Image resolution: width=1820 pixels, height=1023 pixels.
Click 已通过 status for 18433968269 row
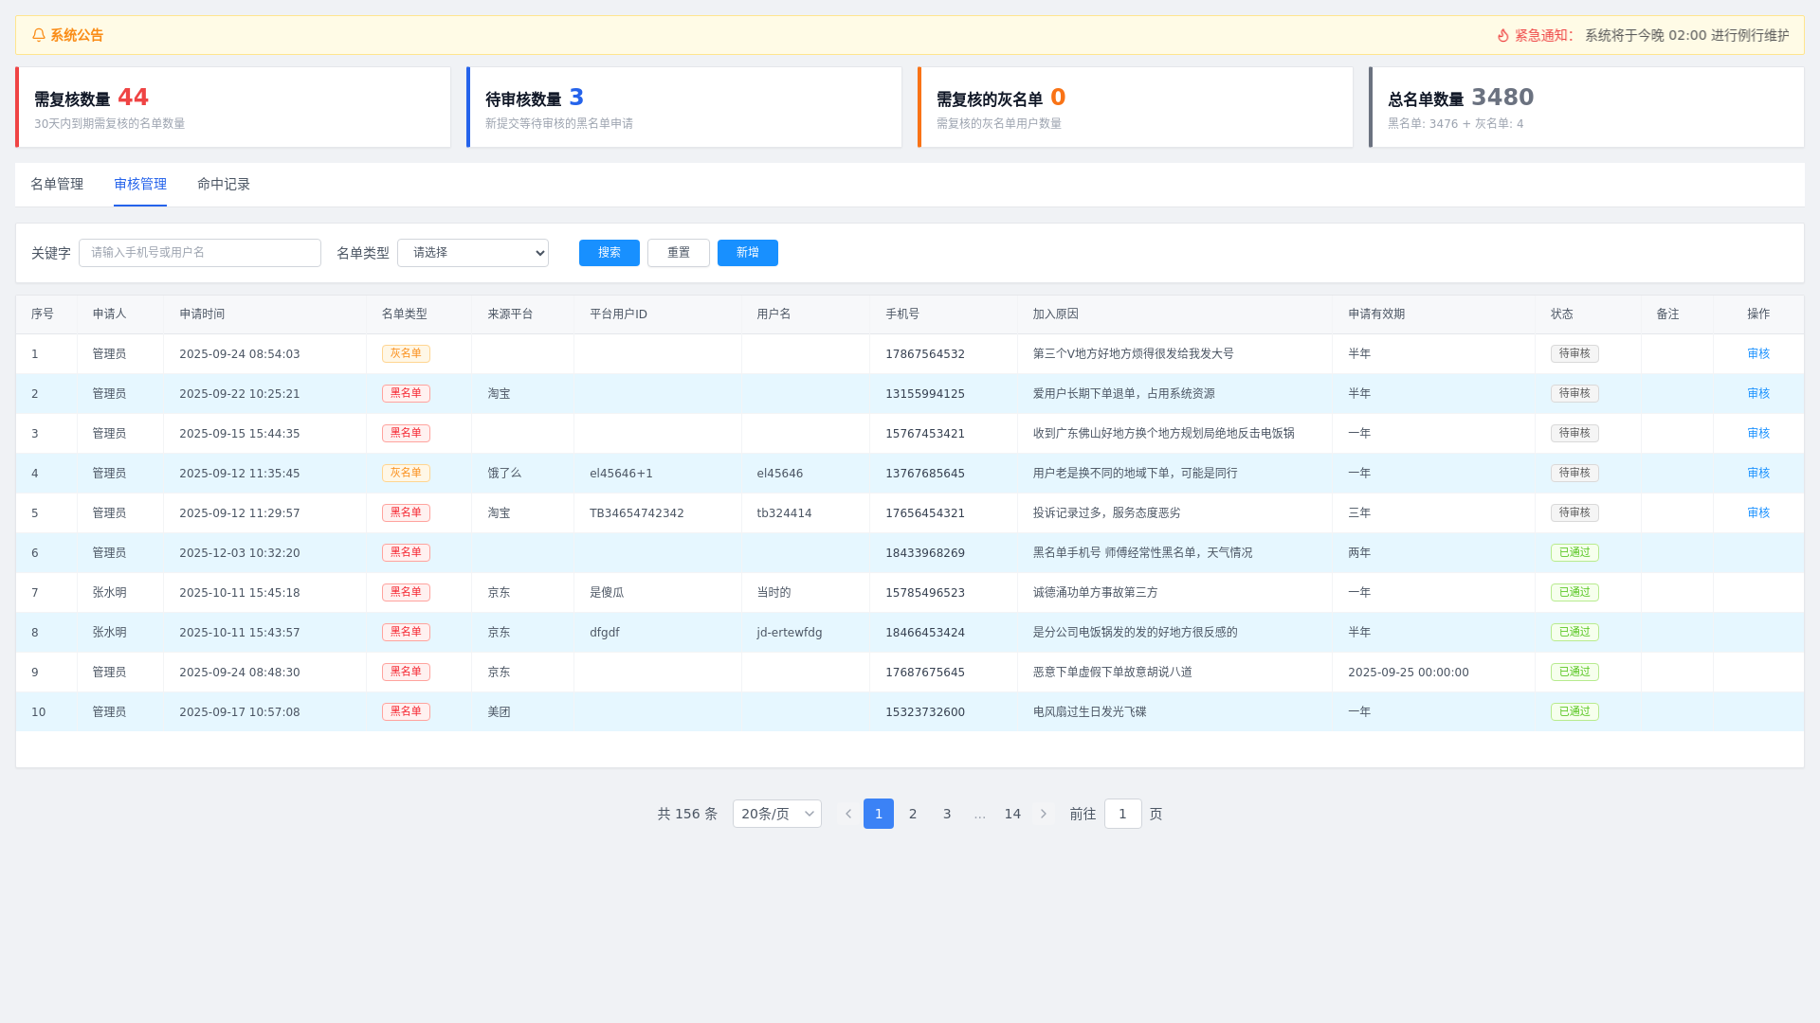1574,552
